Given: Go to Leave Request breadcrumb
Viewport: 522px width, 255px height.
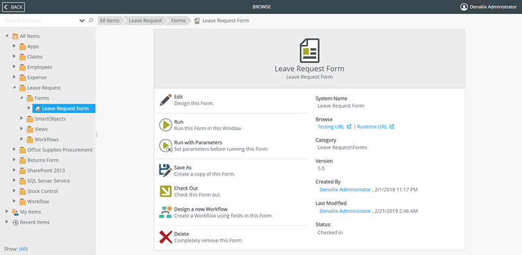Looking at the screenshot, I should click(x=146, y=21).
